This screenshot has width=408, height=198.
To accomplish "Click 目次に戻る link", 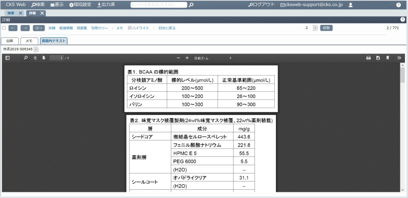I will click(x=167, y=28).
